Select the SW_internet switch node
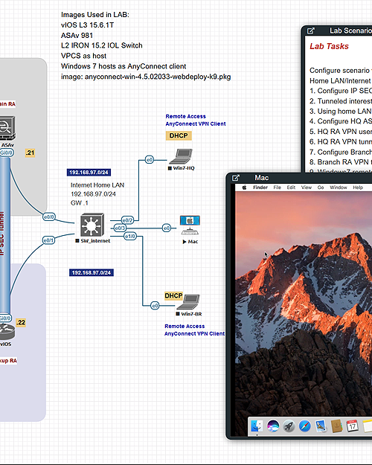The height and width of the screenshot is (465, 372). (92, 225)
